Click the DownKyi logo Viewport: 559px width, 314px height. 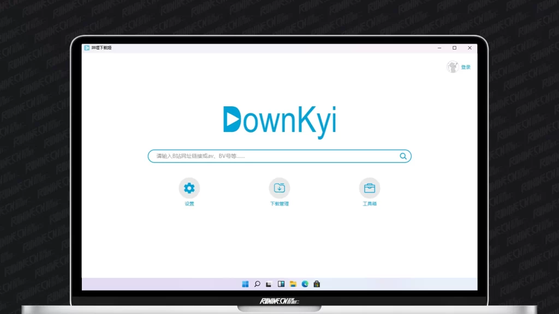(279, 121)
